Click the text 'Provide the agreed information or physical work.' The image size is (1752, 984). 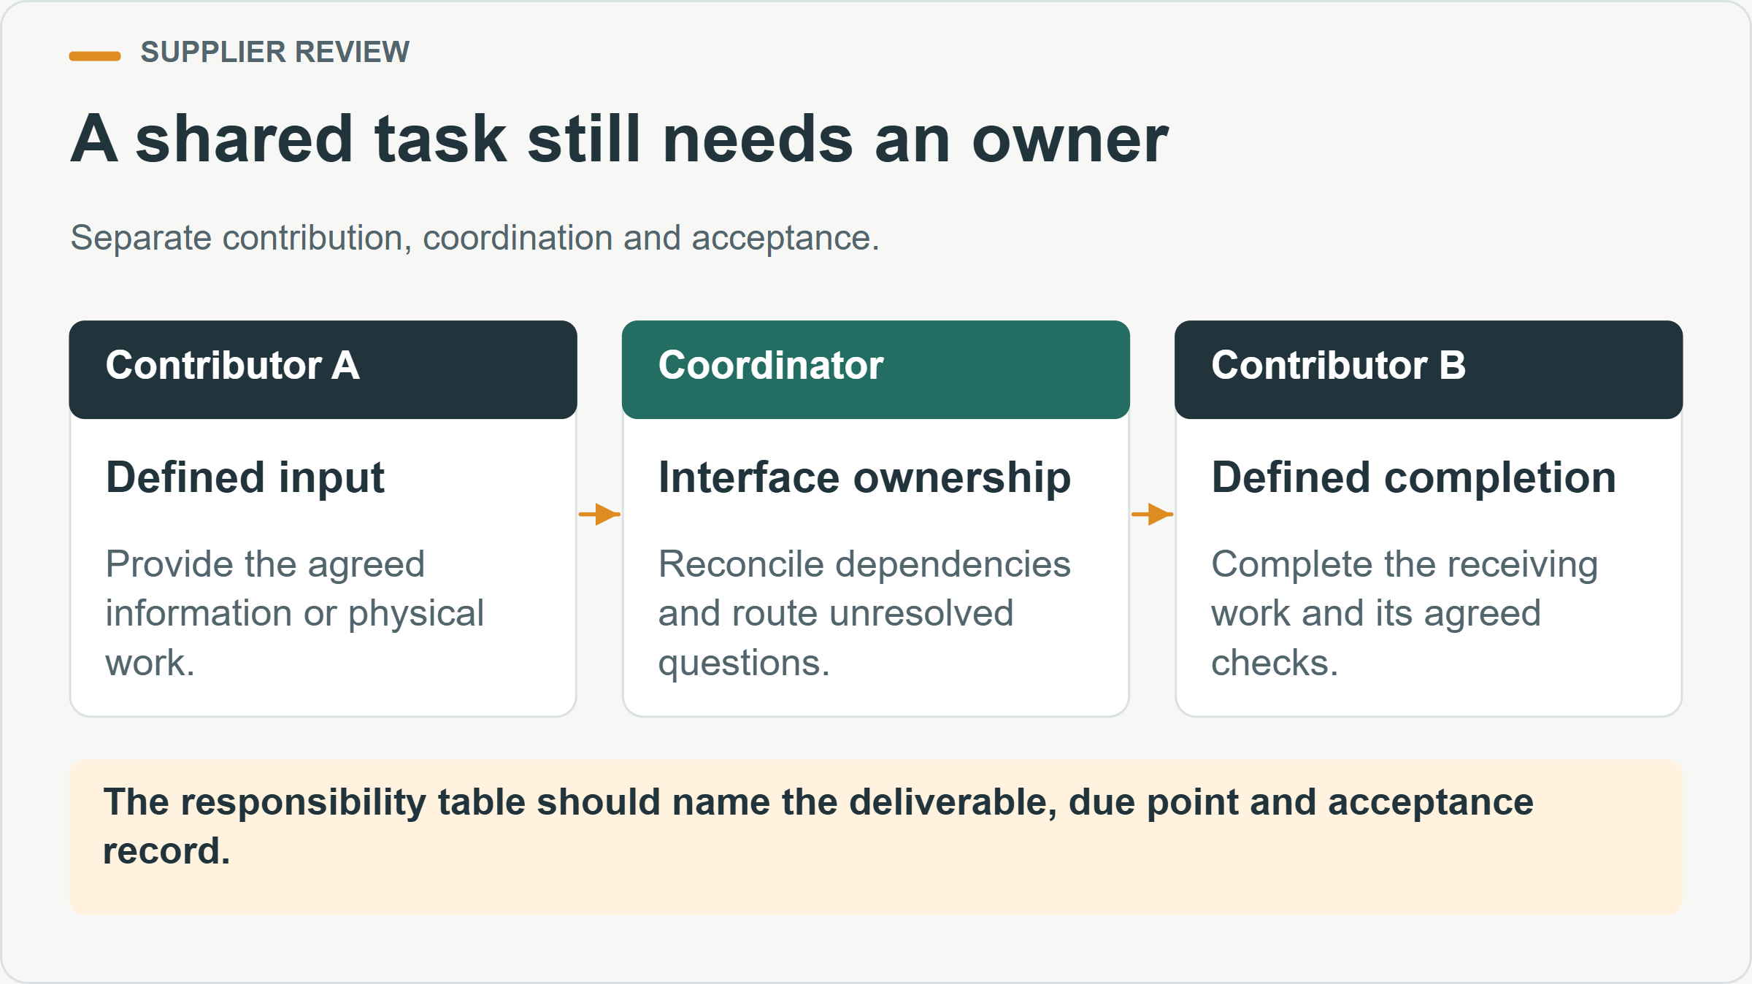pos(294,613)
